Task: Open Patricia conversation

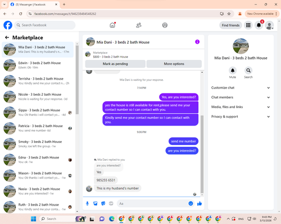Action: [38, 128]
